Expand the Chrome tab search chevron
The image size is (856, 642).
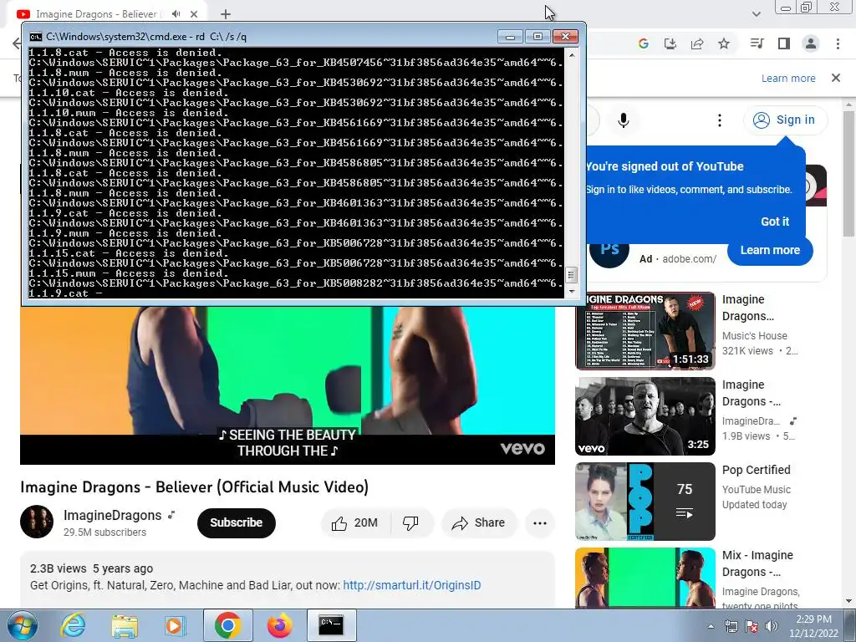coord(756,14)
